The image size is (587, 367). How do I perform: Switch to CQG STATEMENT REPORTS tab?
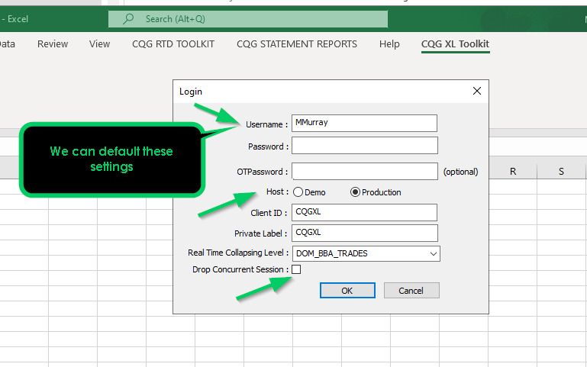click(x=296, y=44)
